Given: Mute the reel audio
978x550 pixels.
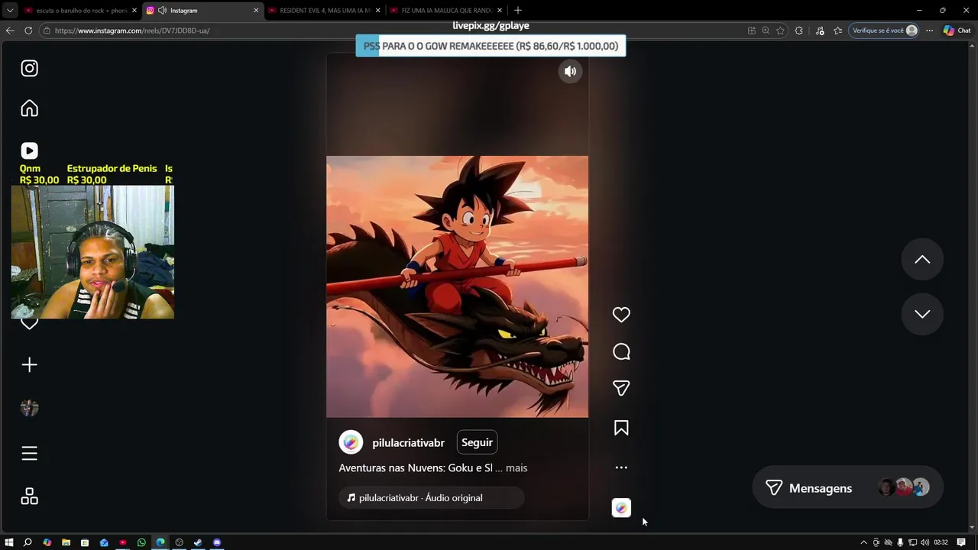Looking at the screenshot, I should tap(570, 71).
